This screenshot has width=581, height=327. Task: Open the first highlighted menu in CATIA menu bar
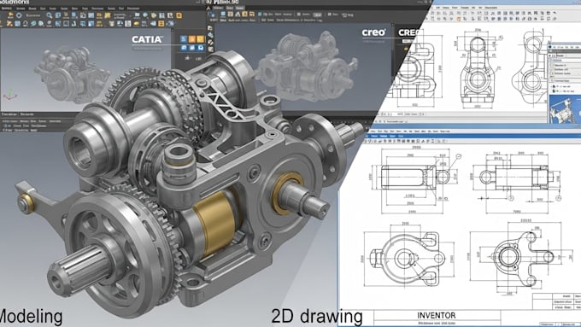(6, 9)
